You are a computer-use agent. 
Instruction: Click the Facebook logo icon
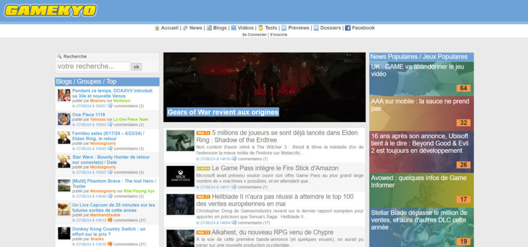348,28
